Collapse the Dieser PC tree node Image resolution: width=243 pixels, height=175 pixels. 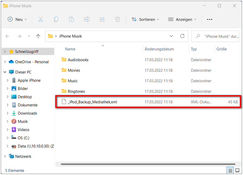point(5,72)
